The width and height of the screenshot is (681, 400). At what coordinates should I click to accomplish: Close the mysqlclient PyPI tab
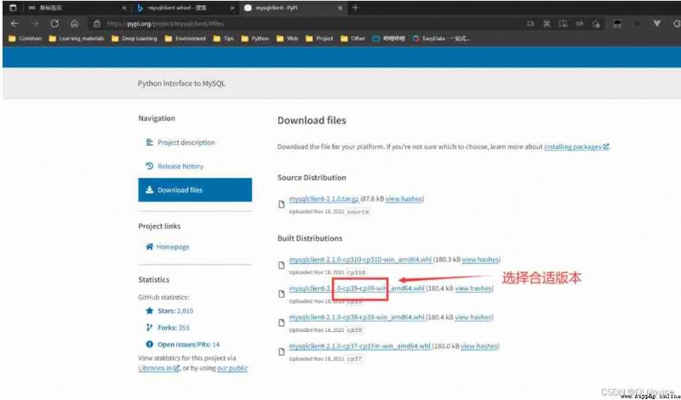(340, 8)
